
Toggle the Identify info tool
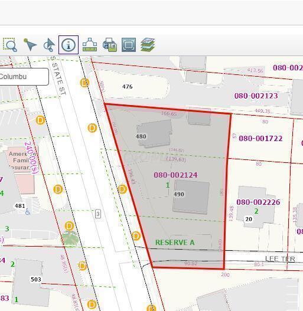click(69, 45)
